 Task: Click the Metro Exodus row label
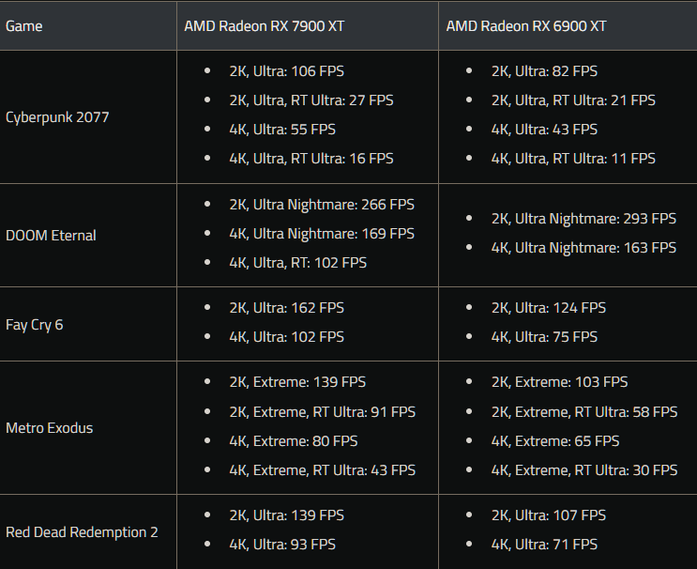[x=50, y=428]
